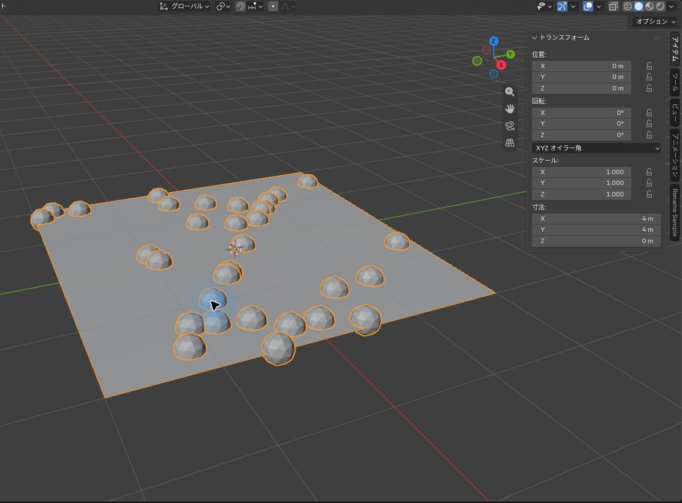
Task: Click the 3D cursor at plane center
Action: coord(235,248)
